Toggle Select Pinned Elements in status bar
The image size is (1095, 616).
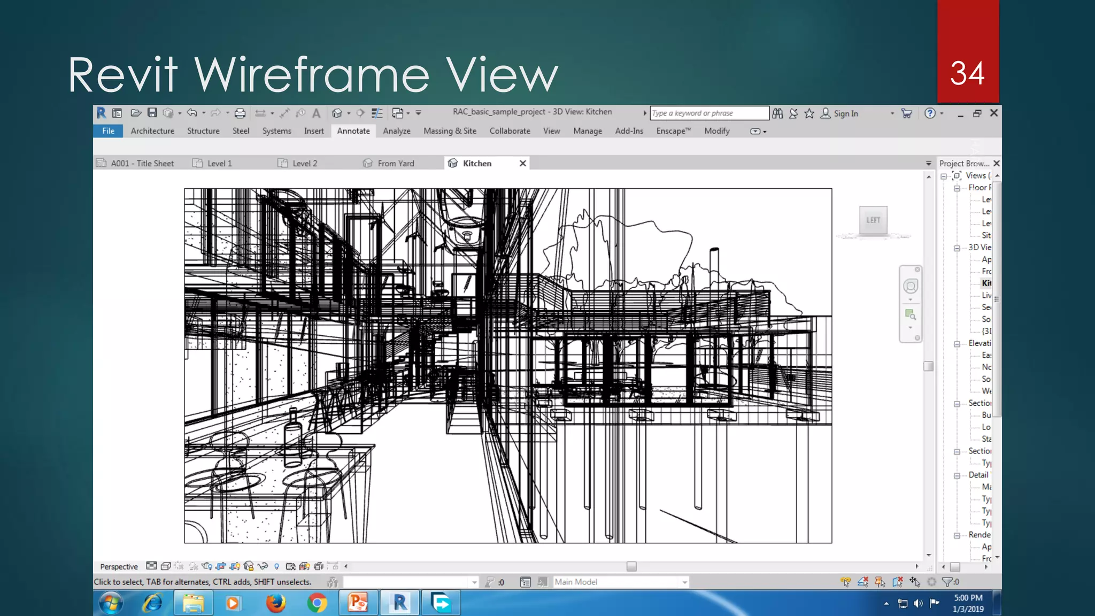[x=880, y=582]
